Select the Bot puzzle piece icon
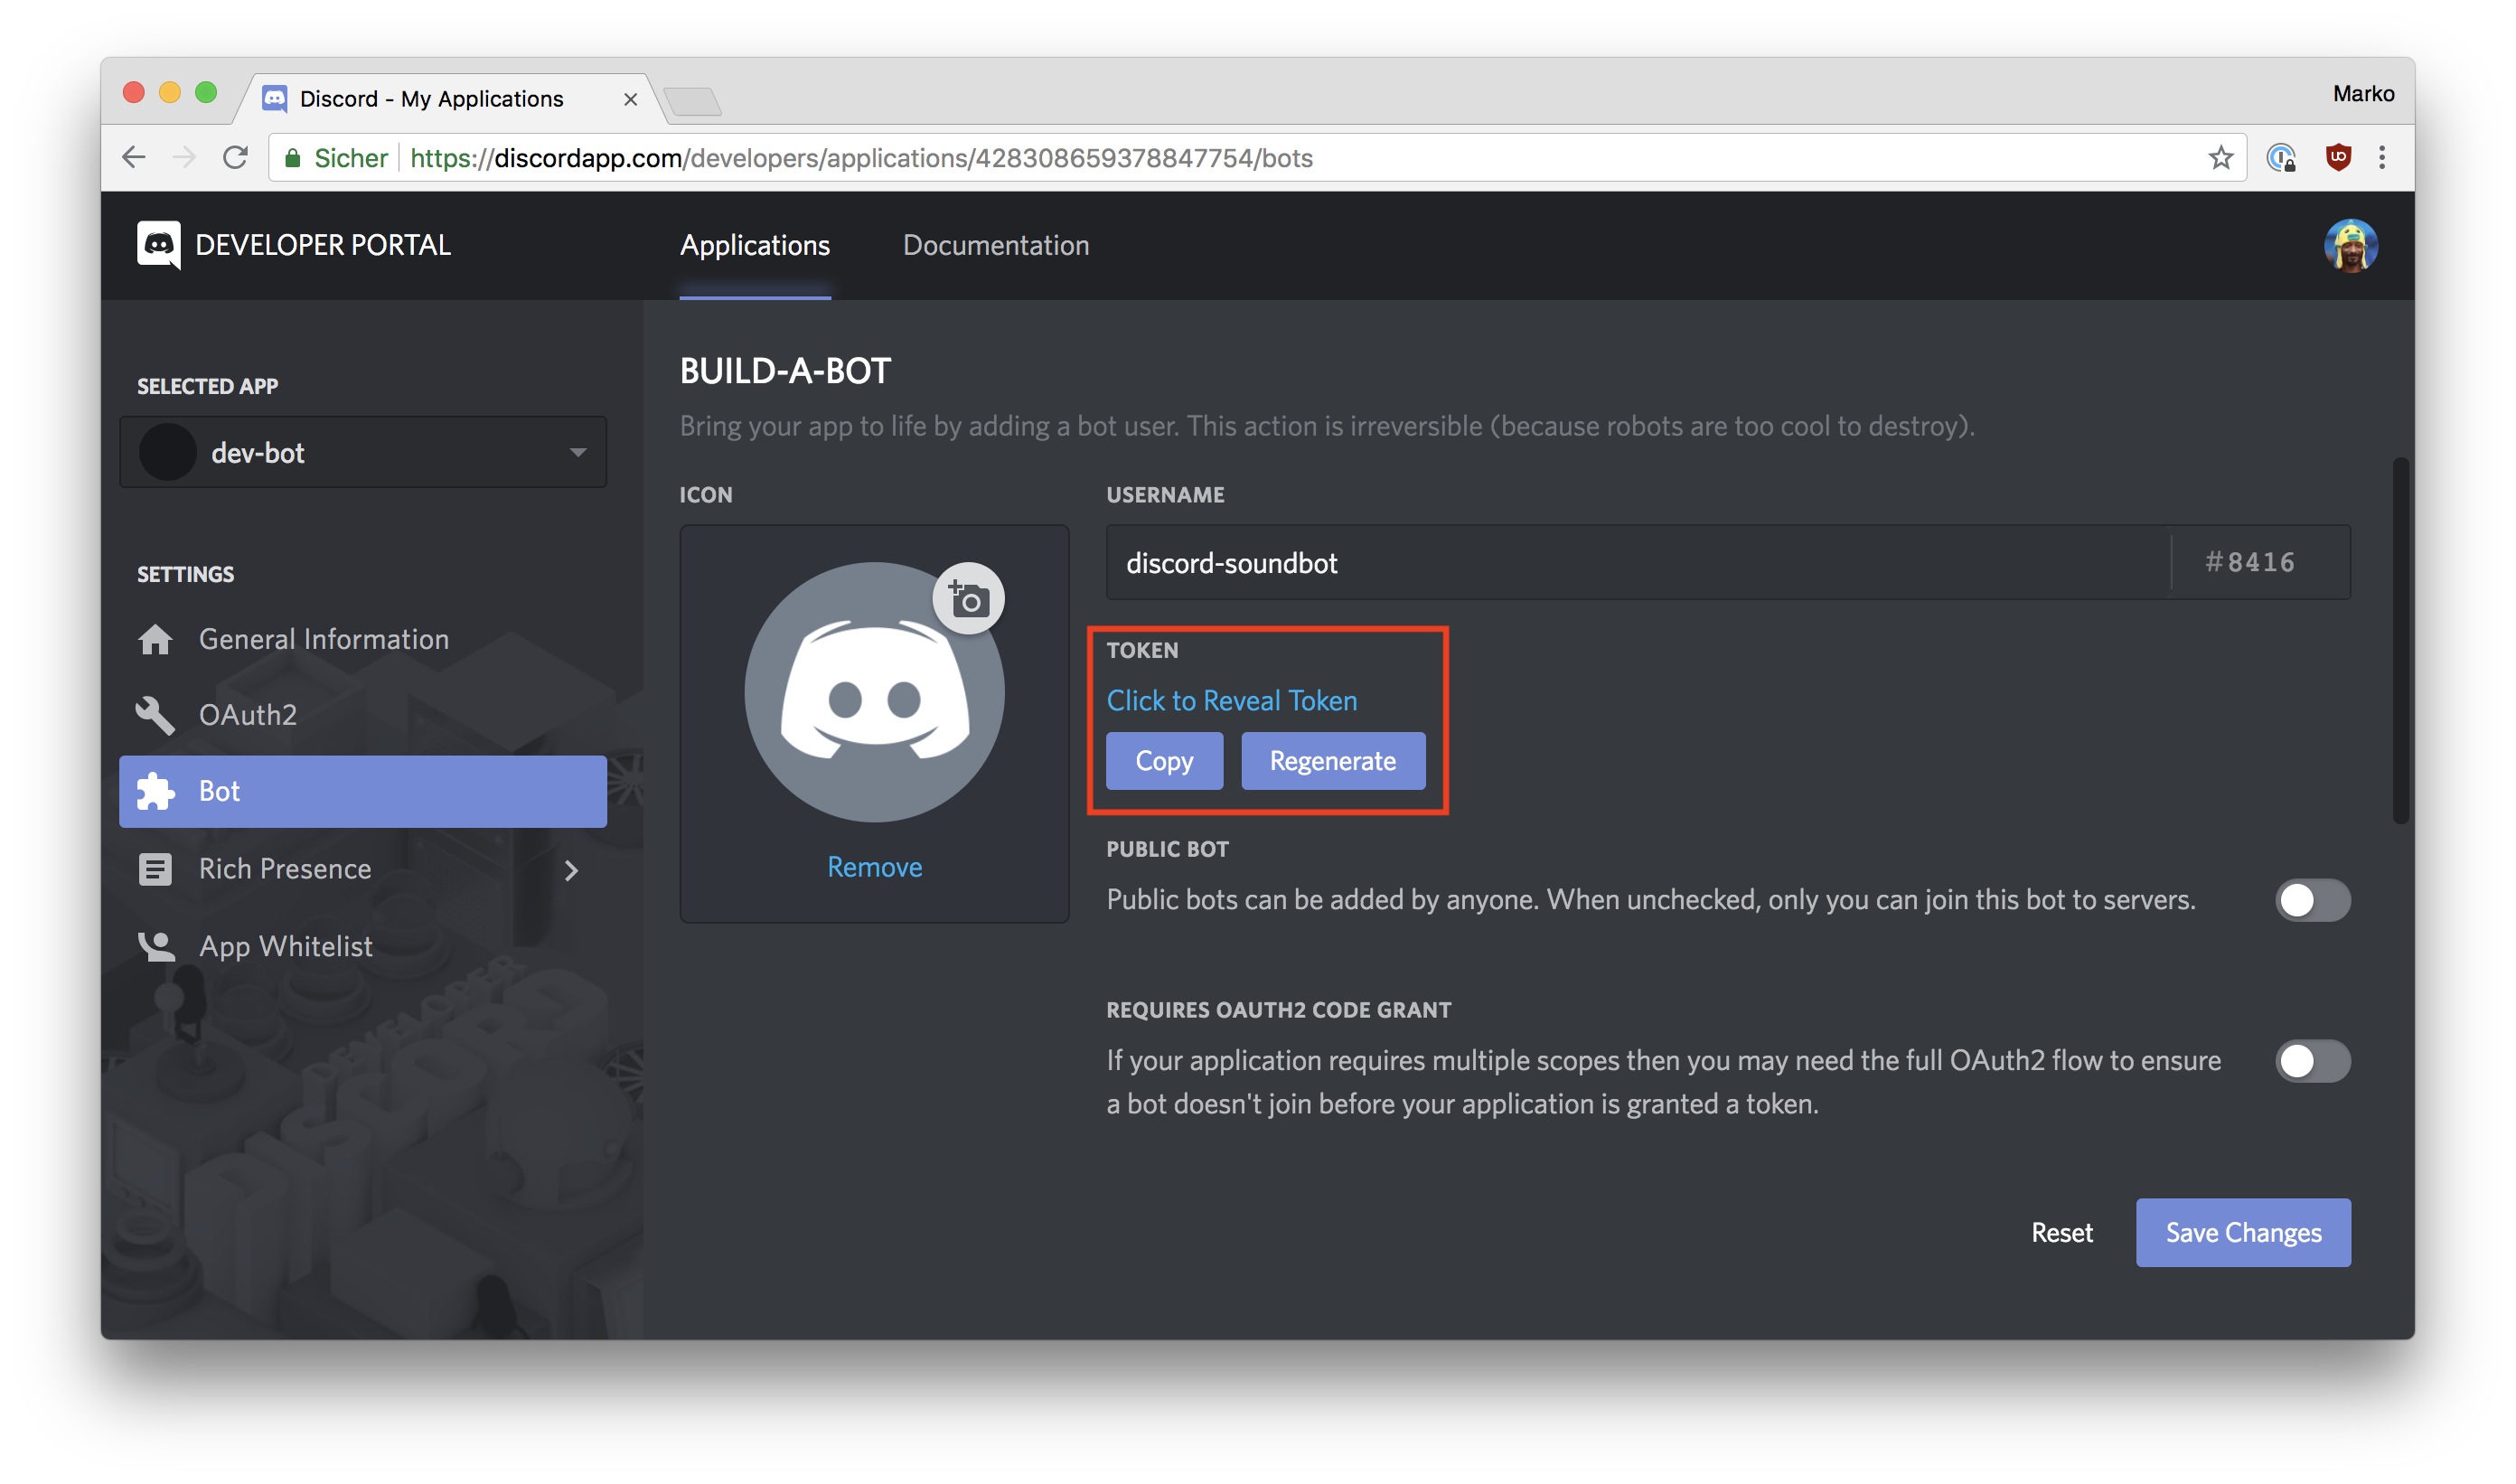The height and width of the screenshot is (1484, 2516). tap(155, 790)
